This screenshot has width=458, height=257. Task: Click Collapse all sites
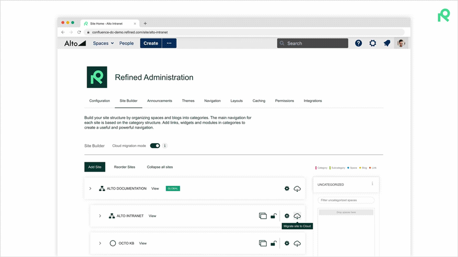tap(160, 167)
